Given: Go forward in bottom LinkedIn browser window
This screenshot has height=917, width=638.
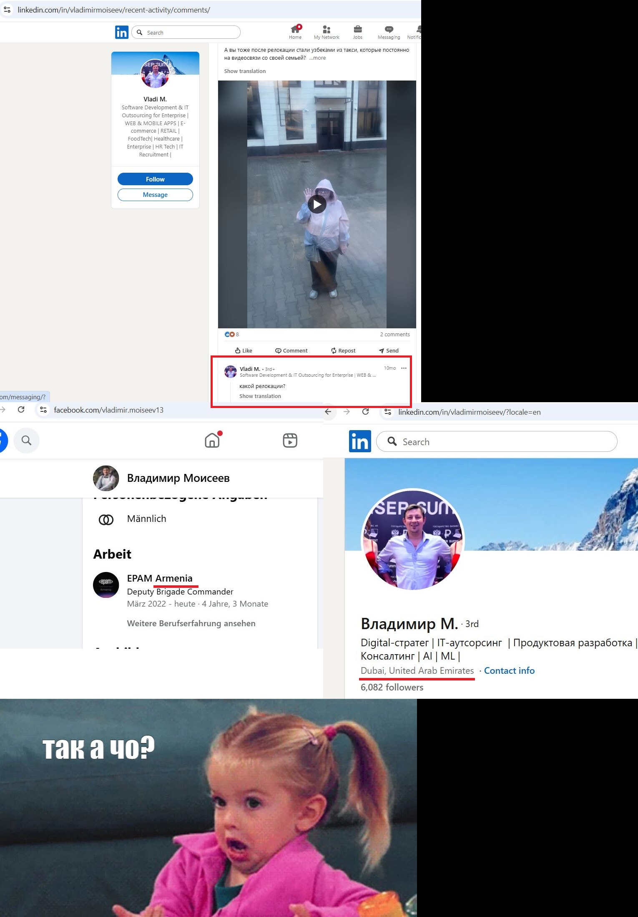Looking at the screenshot, I should [x=347, y=412].
